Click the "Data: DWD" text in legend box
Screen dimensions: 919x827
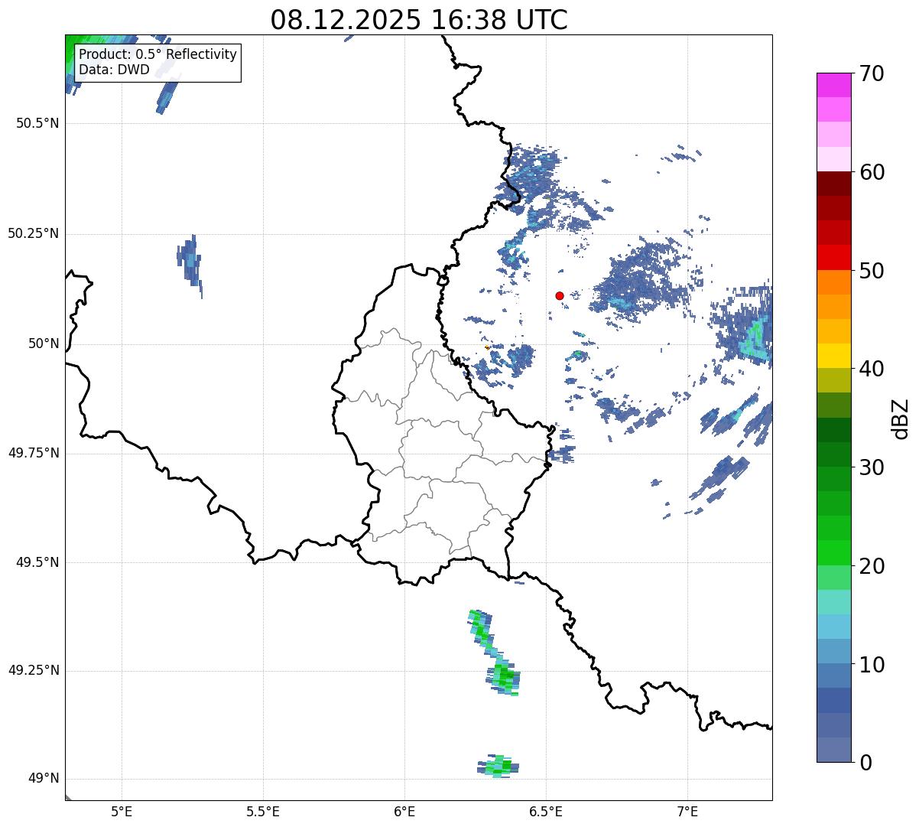tap(114, 70)
